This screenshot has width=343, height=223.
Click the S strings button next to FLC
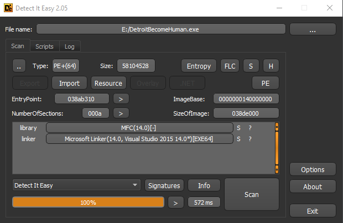pyautogui.click(x=250, y=66)
